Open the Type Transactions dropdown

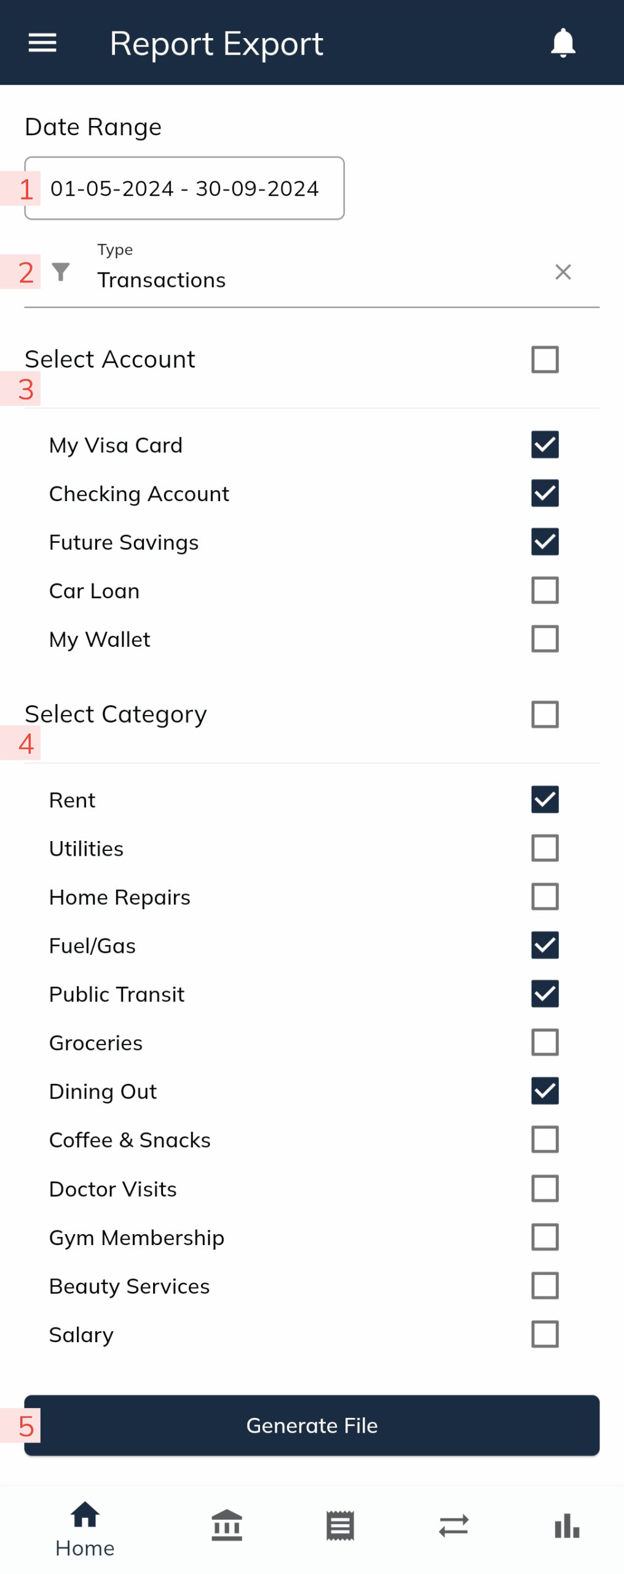tap(312, 271)
